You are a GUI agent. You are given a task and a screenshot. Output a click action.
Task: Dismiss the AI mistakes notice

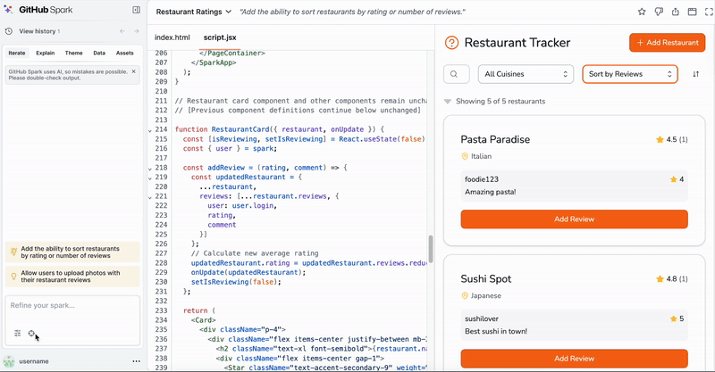point(133,71)
